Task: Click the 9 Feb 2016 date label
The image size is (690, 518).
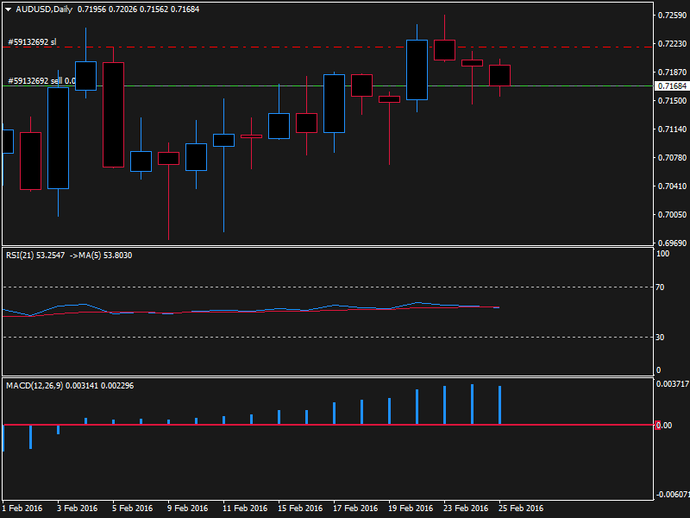Action: [187, 509]
